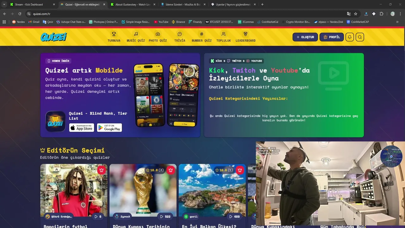Open the Turnuva trophy menu item
The height and width of the screenshot is (228, 405).
click(114, 37)
